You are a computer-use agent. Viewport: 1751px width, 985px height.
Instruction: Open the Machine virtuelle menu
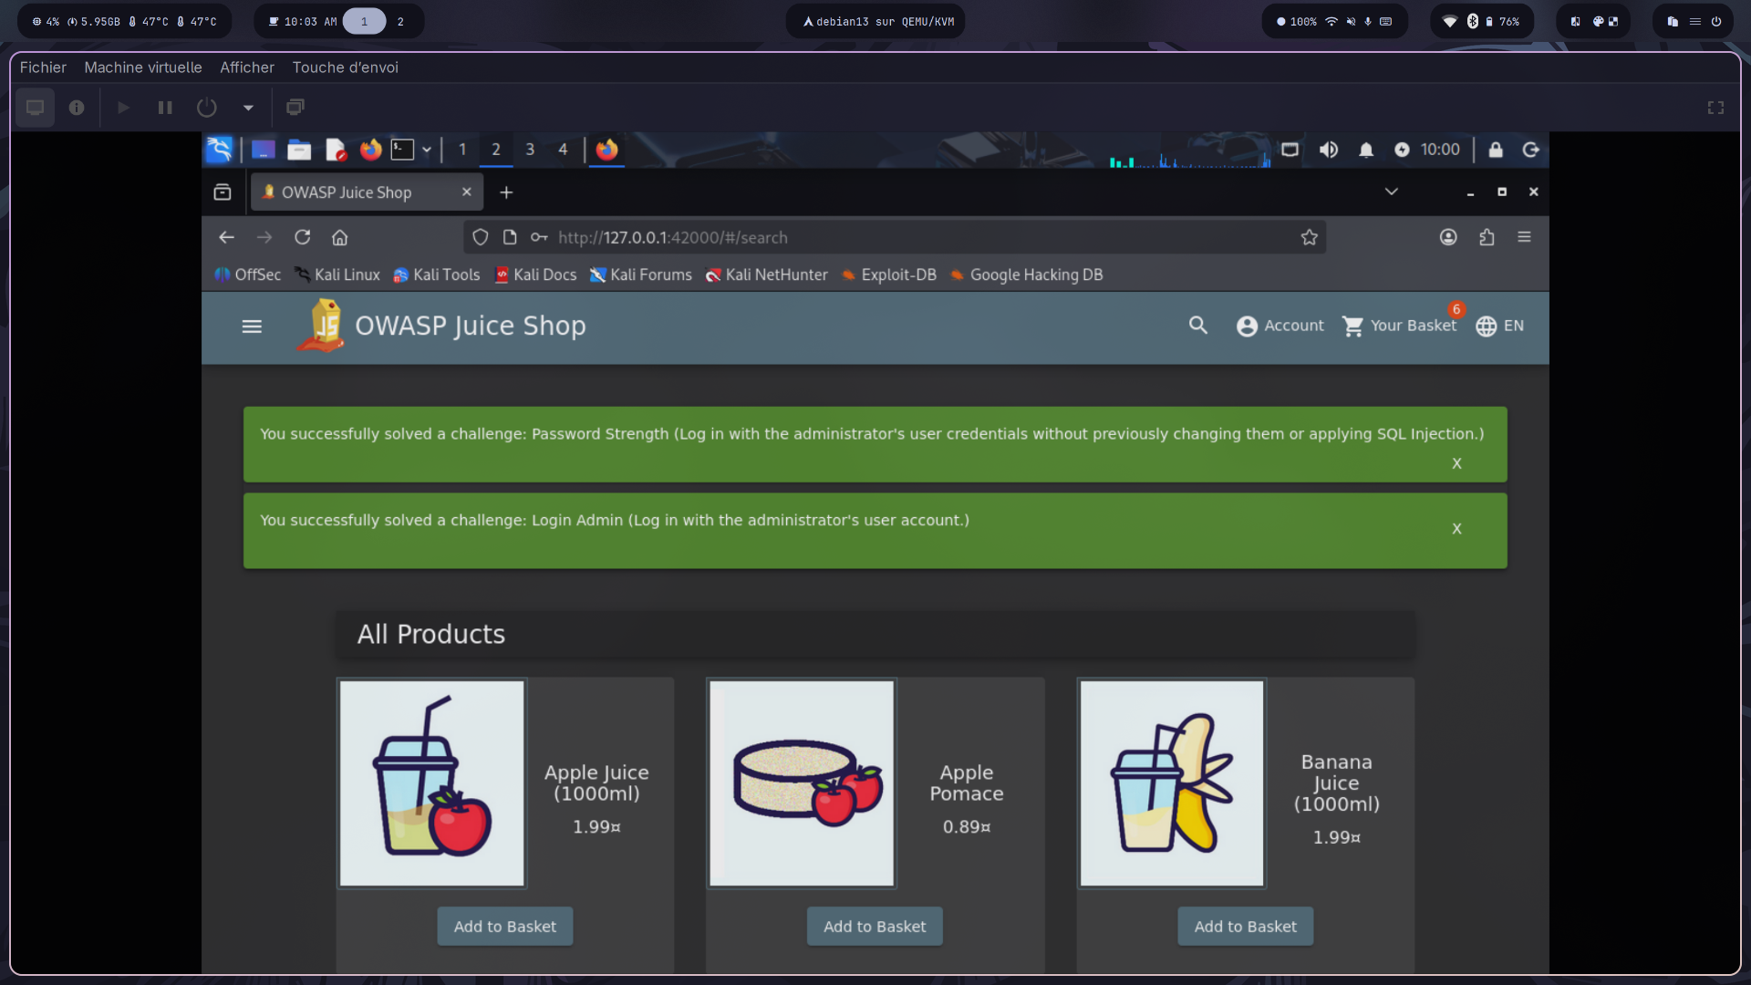(143, 67)
